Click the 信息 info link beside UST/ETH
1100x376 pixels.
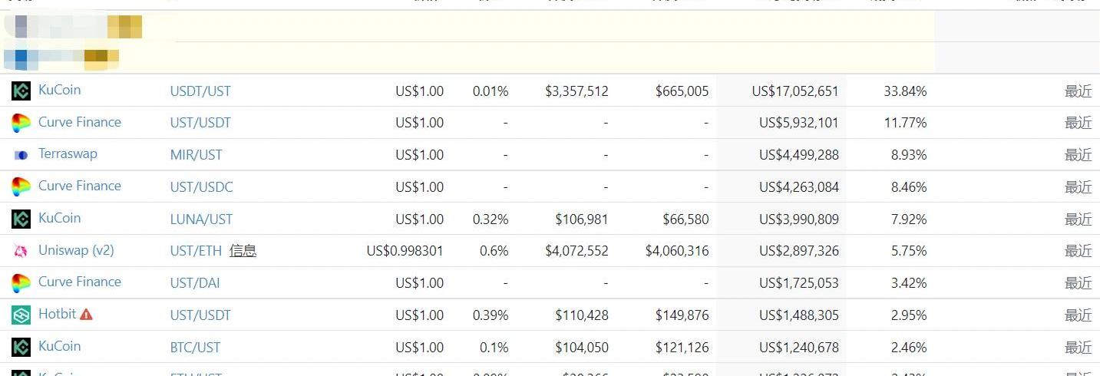click(x=243, y=250)
